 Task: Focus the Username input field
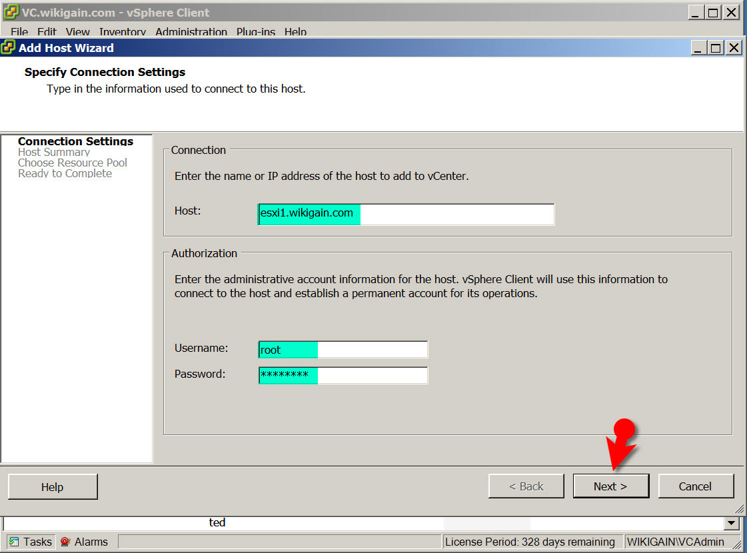(343, 350)
